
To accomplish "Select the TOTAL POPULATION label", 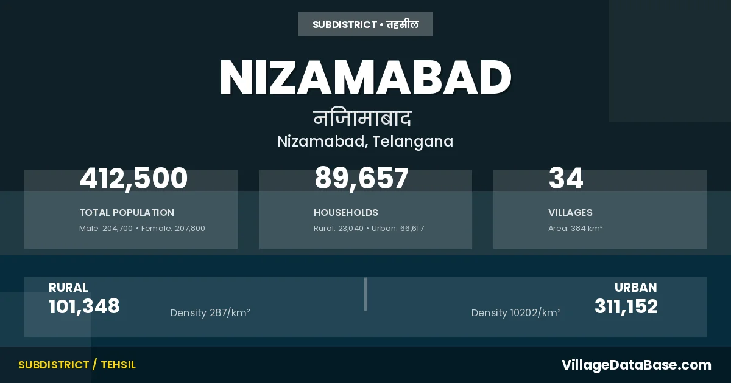I will 127,213.
